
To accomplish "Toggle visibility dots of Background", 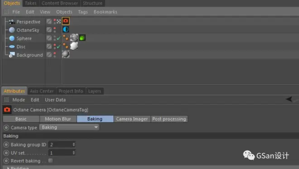I will 55,55.
